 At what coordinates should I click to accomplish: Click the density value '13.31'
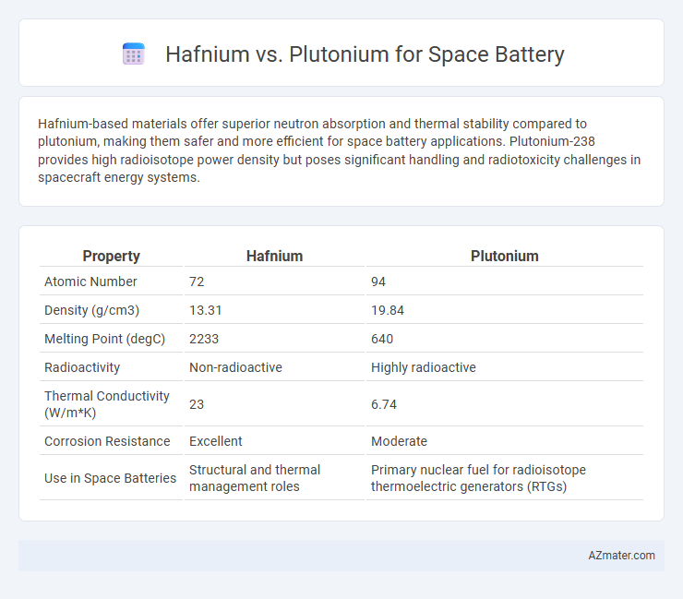(x=205, y=310)
